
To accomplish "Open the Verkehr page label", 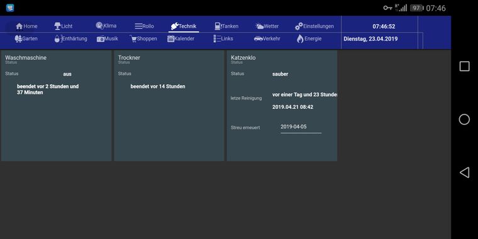I will pos(271,39).
